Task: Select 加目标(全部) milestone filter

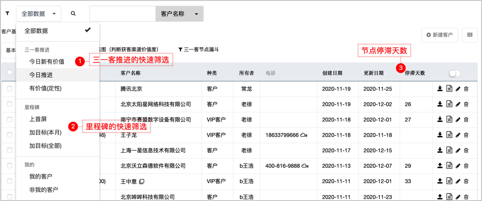Action: pos(58,145)
